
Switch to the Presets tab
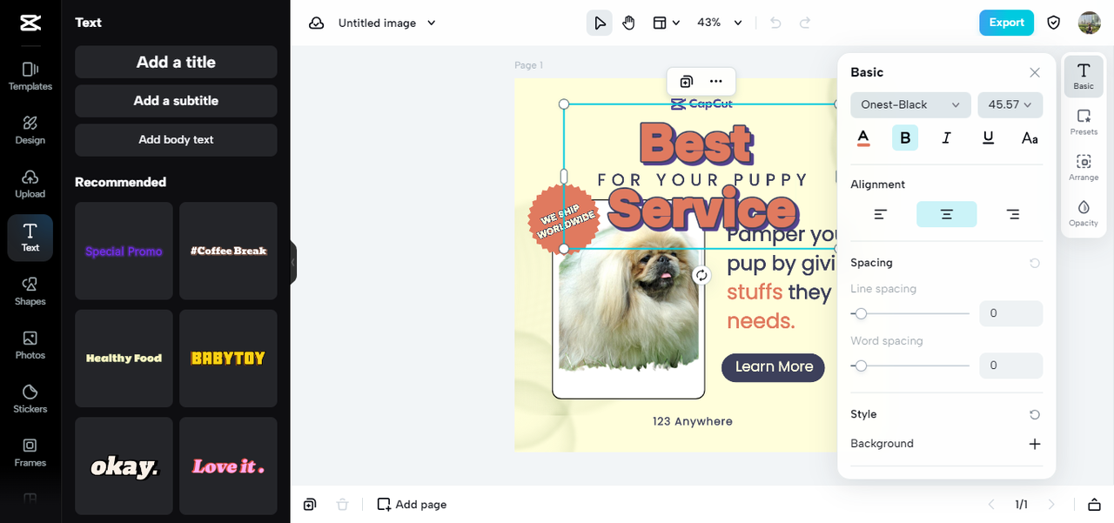coord(1084,123)
